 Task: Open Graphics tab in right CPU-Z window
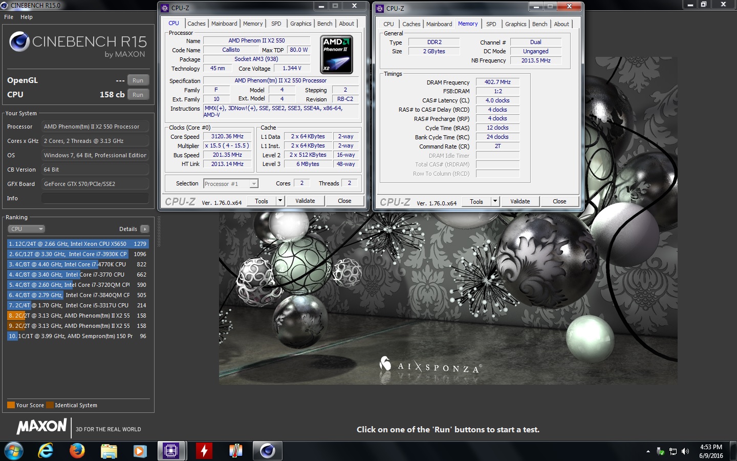(515, 24)
